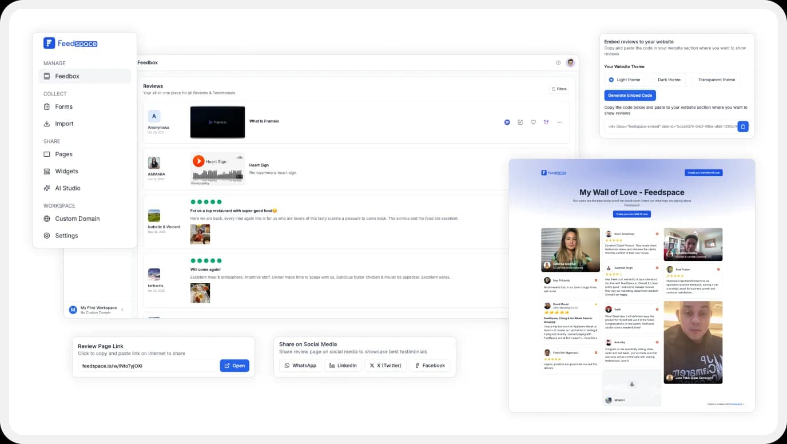Viewport: 787px width, 444px height.
Task: Copy the embed code with the clipboard icon
Action: click(x=743, y=126)
